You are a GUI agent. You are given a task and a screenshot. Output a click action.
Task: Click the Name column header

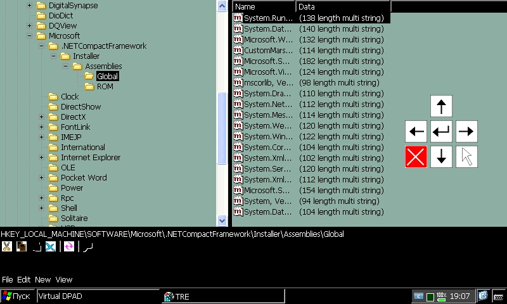point(264,6)
